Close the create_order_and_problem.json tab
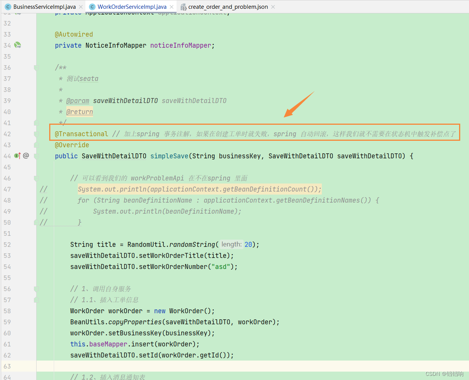 (x=273, y=7)
